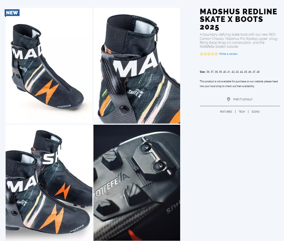Switch to the Features tab
Viewport: 284px width, 241px height.
226,112
